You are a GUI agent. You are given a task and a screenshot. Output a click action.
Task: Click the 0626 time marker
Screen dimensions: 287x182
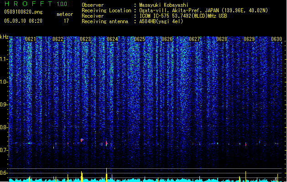click(x=167, y=39)
